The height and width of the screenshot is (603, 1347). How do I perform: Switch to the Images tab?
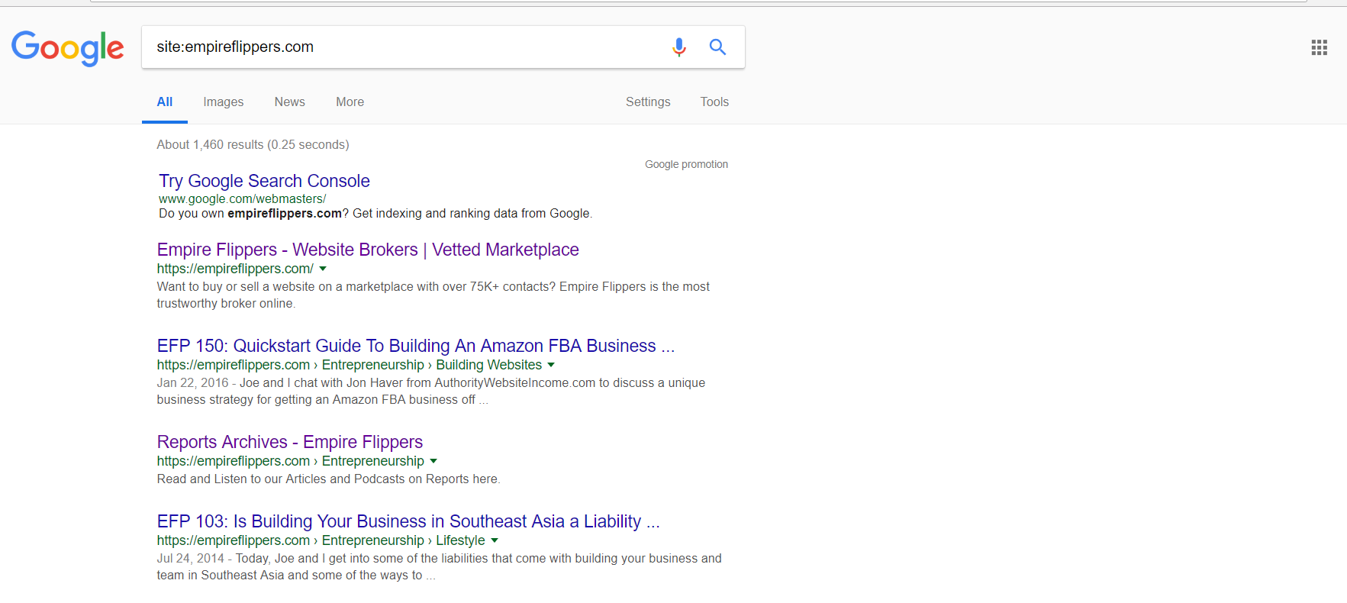point(223,102)
